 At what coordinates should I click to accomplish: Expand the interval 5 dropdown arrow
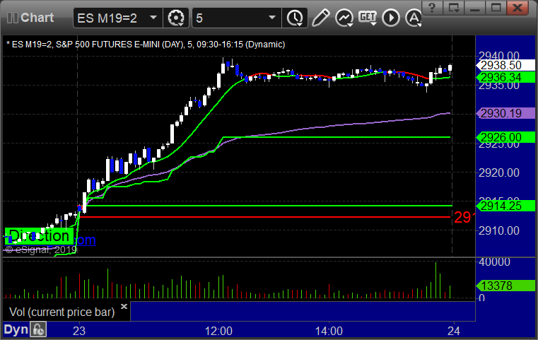[x=272, y=17]
